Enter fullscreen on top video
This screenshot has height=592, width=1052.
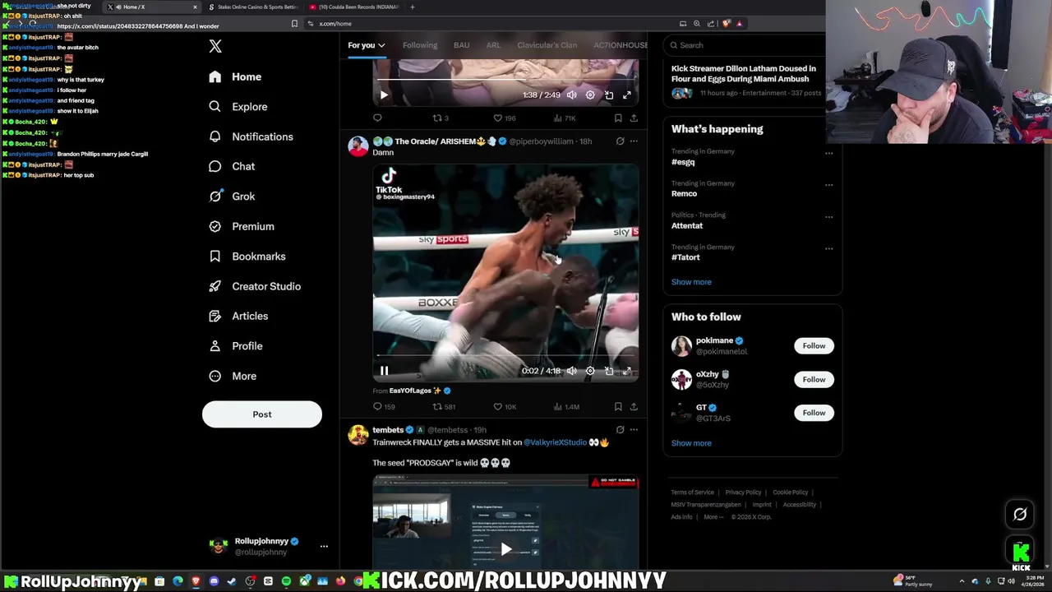627,95
